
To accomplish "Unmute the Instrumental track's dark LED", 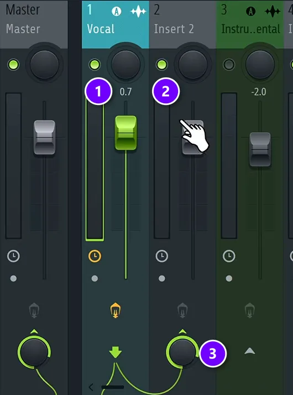I will [x=229, y=65].
